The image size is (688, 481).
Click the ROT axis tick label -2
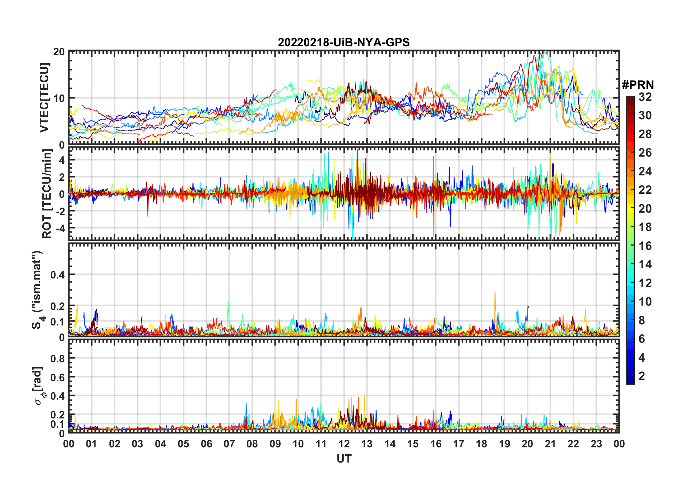coord(60,211)
